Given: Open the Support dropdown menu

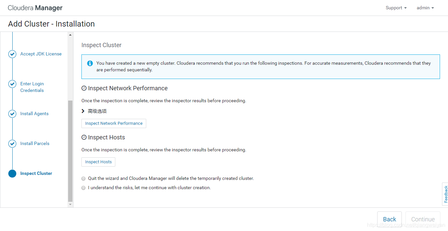Looking at the screenshot, I should click(396, 8).
